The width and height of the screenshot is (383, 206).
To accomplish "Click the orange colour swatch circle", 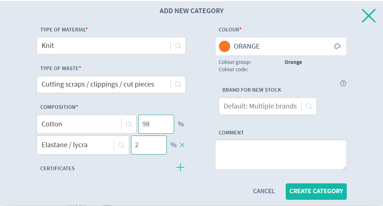I will coord(224,46).
